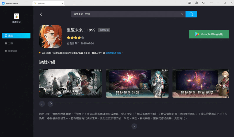Minimize the emulator window
The width and height of the screenshot is (234, 137).
coord(218,3)
